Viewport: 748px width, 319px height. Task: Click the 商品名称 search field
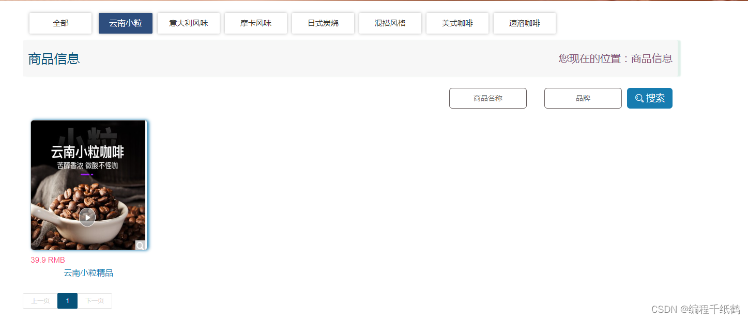click(x=488, y=98)
